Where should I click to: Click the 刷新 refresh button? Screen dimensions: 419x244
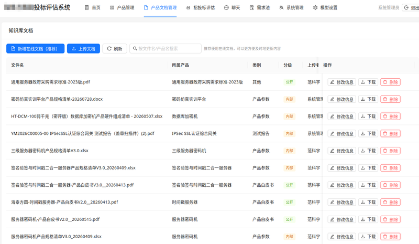coord(115,48)
